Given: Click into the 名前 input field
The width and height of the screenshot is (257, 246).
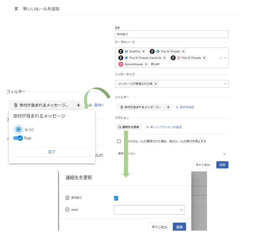Looking at the screenshot, I should tap(172, 34).
